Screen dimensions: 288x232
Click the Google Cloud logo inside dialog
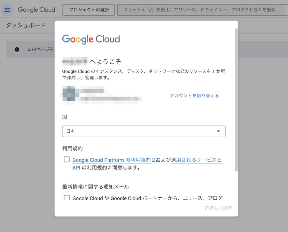pyautogui.click(x=91, y=39)
